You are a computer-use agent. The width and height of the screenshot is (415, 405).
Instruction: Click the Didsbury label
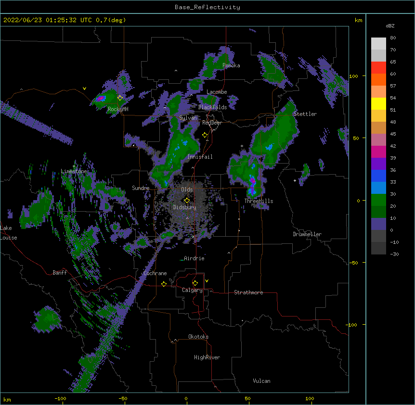coord(185,207)
